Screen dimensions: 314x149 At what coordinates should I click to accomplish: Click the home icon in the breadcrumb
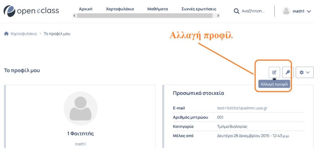click(x=6, y=34)
